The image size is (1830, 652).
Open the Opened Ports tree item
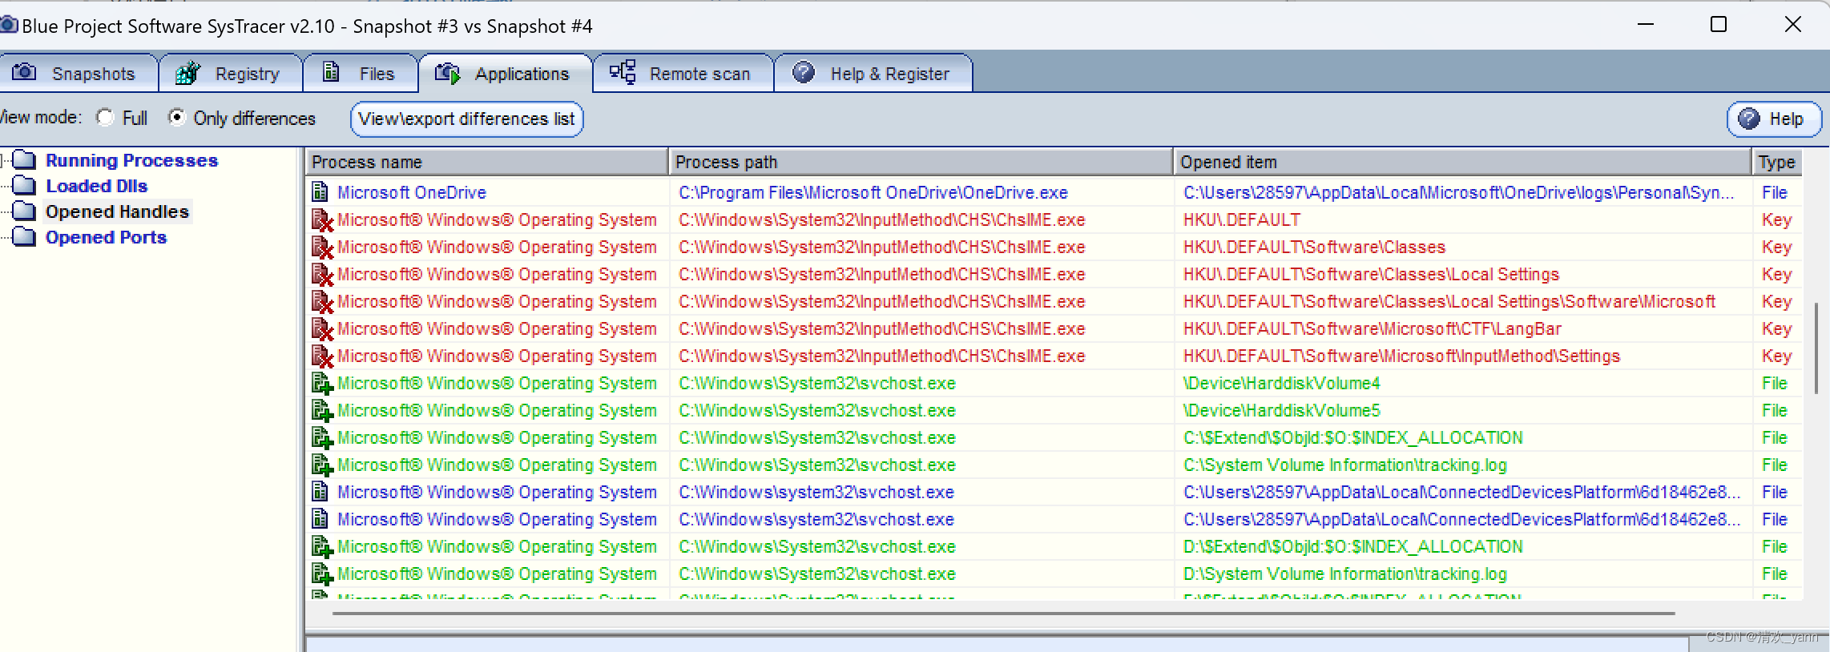[106, 237]
